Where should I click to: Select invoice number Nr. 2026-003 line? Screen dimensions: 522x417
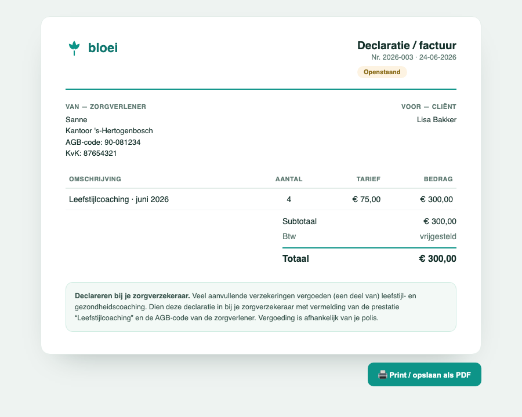[x=414, y=57]
